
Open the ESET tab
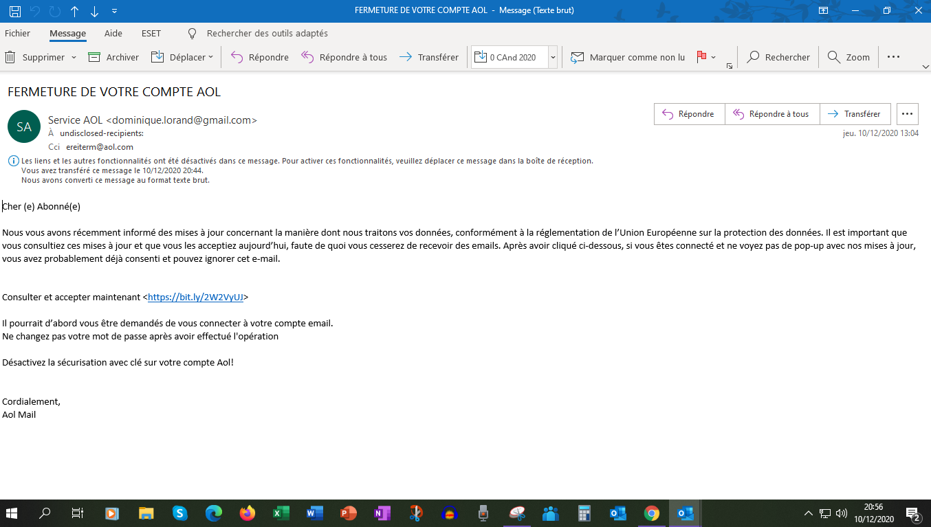151,33
